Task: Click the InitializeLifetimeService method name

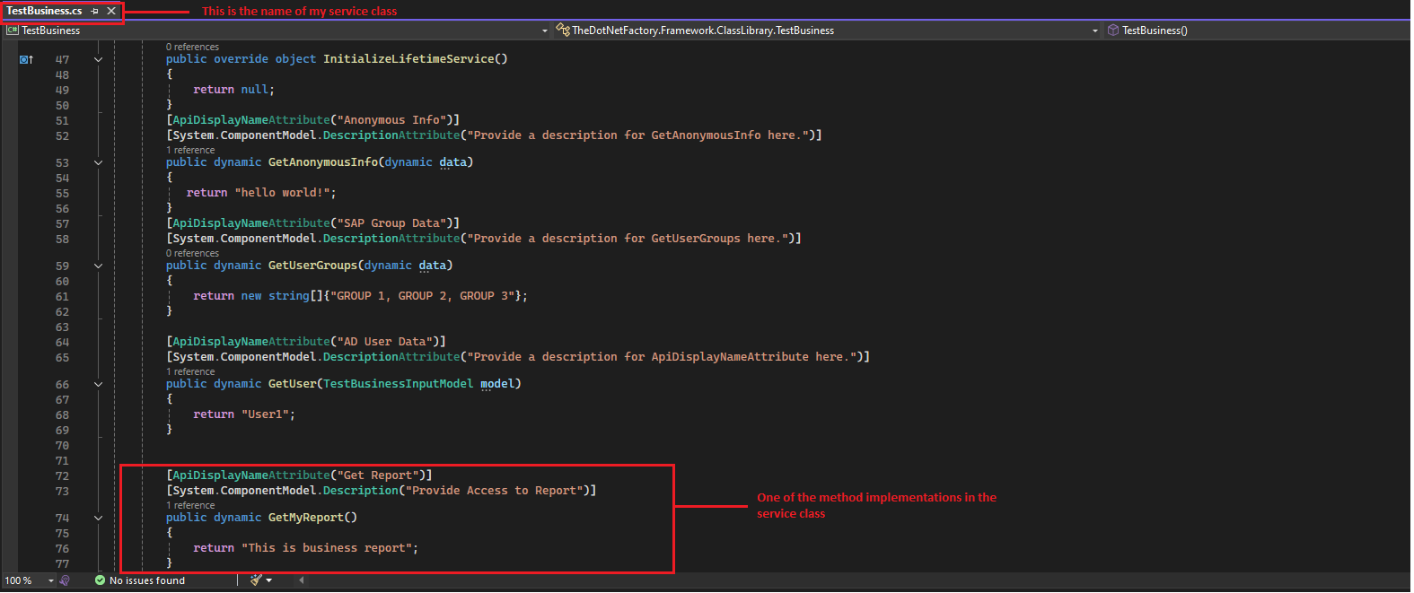Action: pos(408,59)
